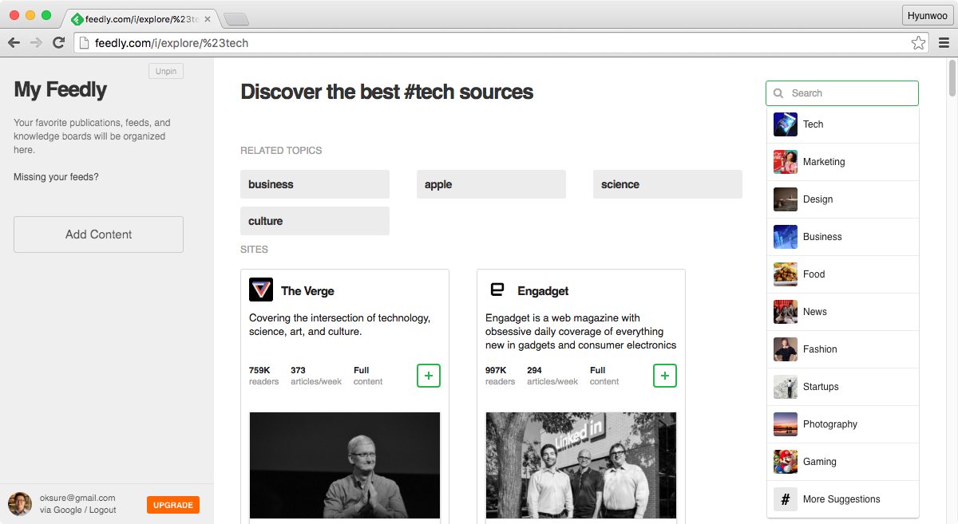Click the hash icon for More Suggestions

[786, 499]
